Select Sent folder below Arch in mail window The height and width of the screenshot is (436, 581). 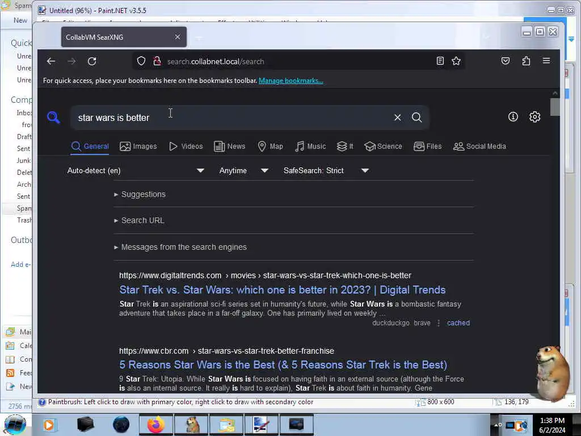coord(23,196)
